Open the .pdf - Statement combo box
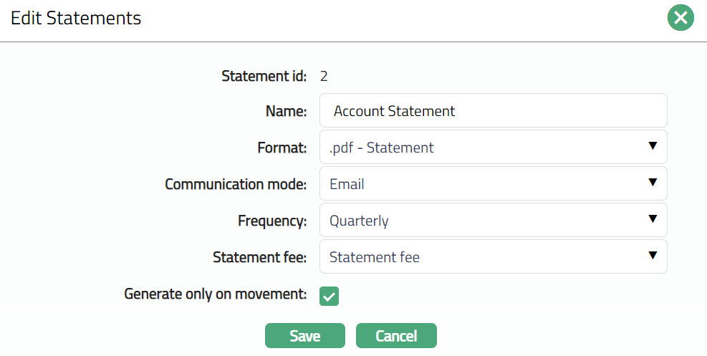Image resolution: width=707 pixels, height=356 pixels. point(480,148)
